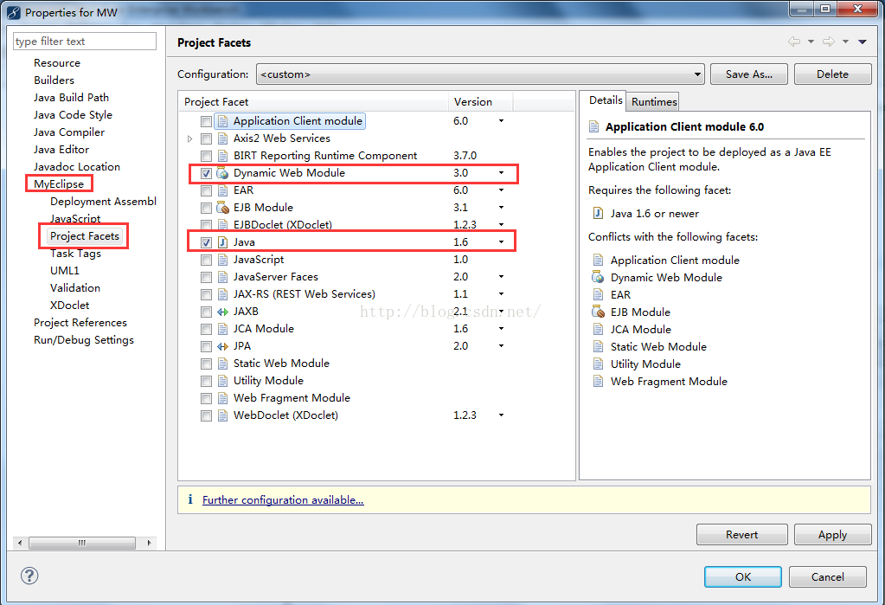Open the Validation properties page
This screenshot has height=605, width=885.
pyautogui.click(x=75, y=288)
